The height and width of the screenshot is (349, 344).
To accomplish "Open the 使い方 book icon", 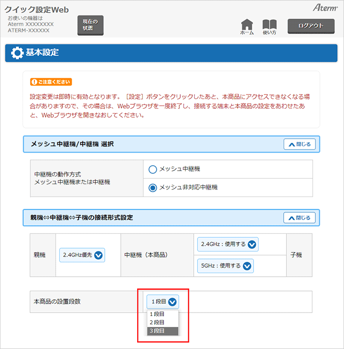I will click(269, 25).
